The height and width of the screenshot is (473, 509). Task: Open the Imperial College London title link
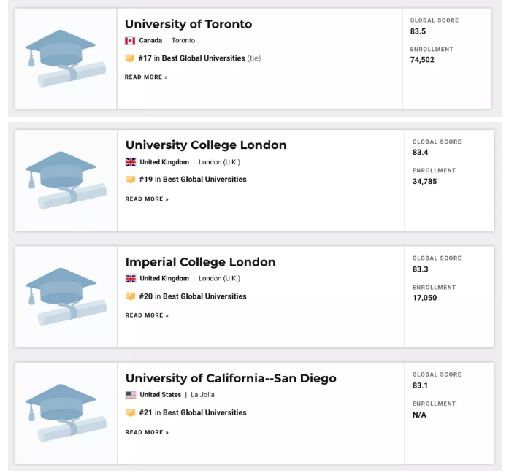pos(200,262)
